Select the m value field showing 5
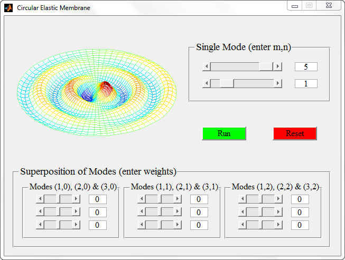This screenshot has width=345, height=260. coord(306,66)
